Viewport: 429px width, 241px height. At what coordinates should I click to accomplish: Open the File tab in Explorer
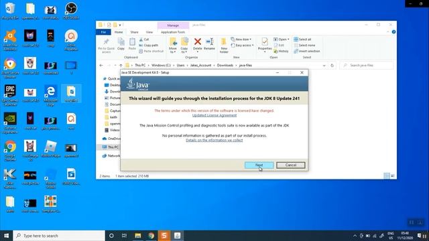pyautogui.click(x=103, y=32)
